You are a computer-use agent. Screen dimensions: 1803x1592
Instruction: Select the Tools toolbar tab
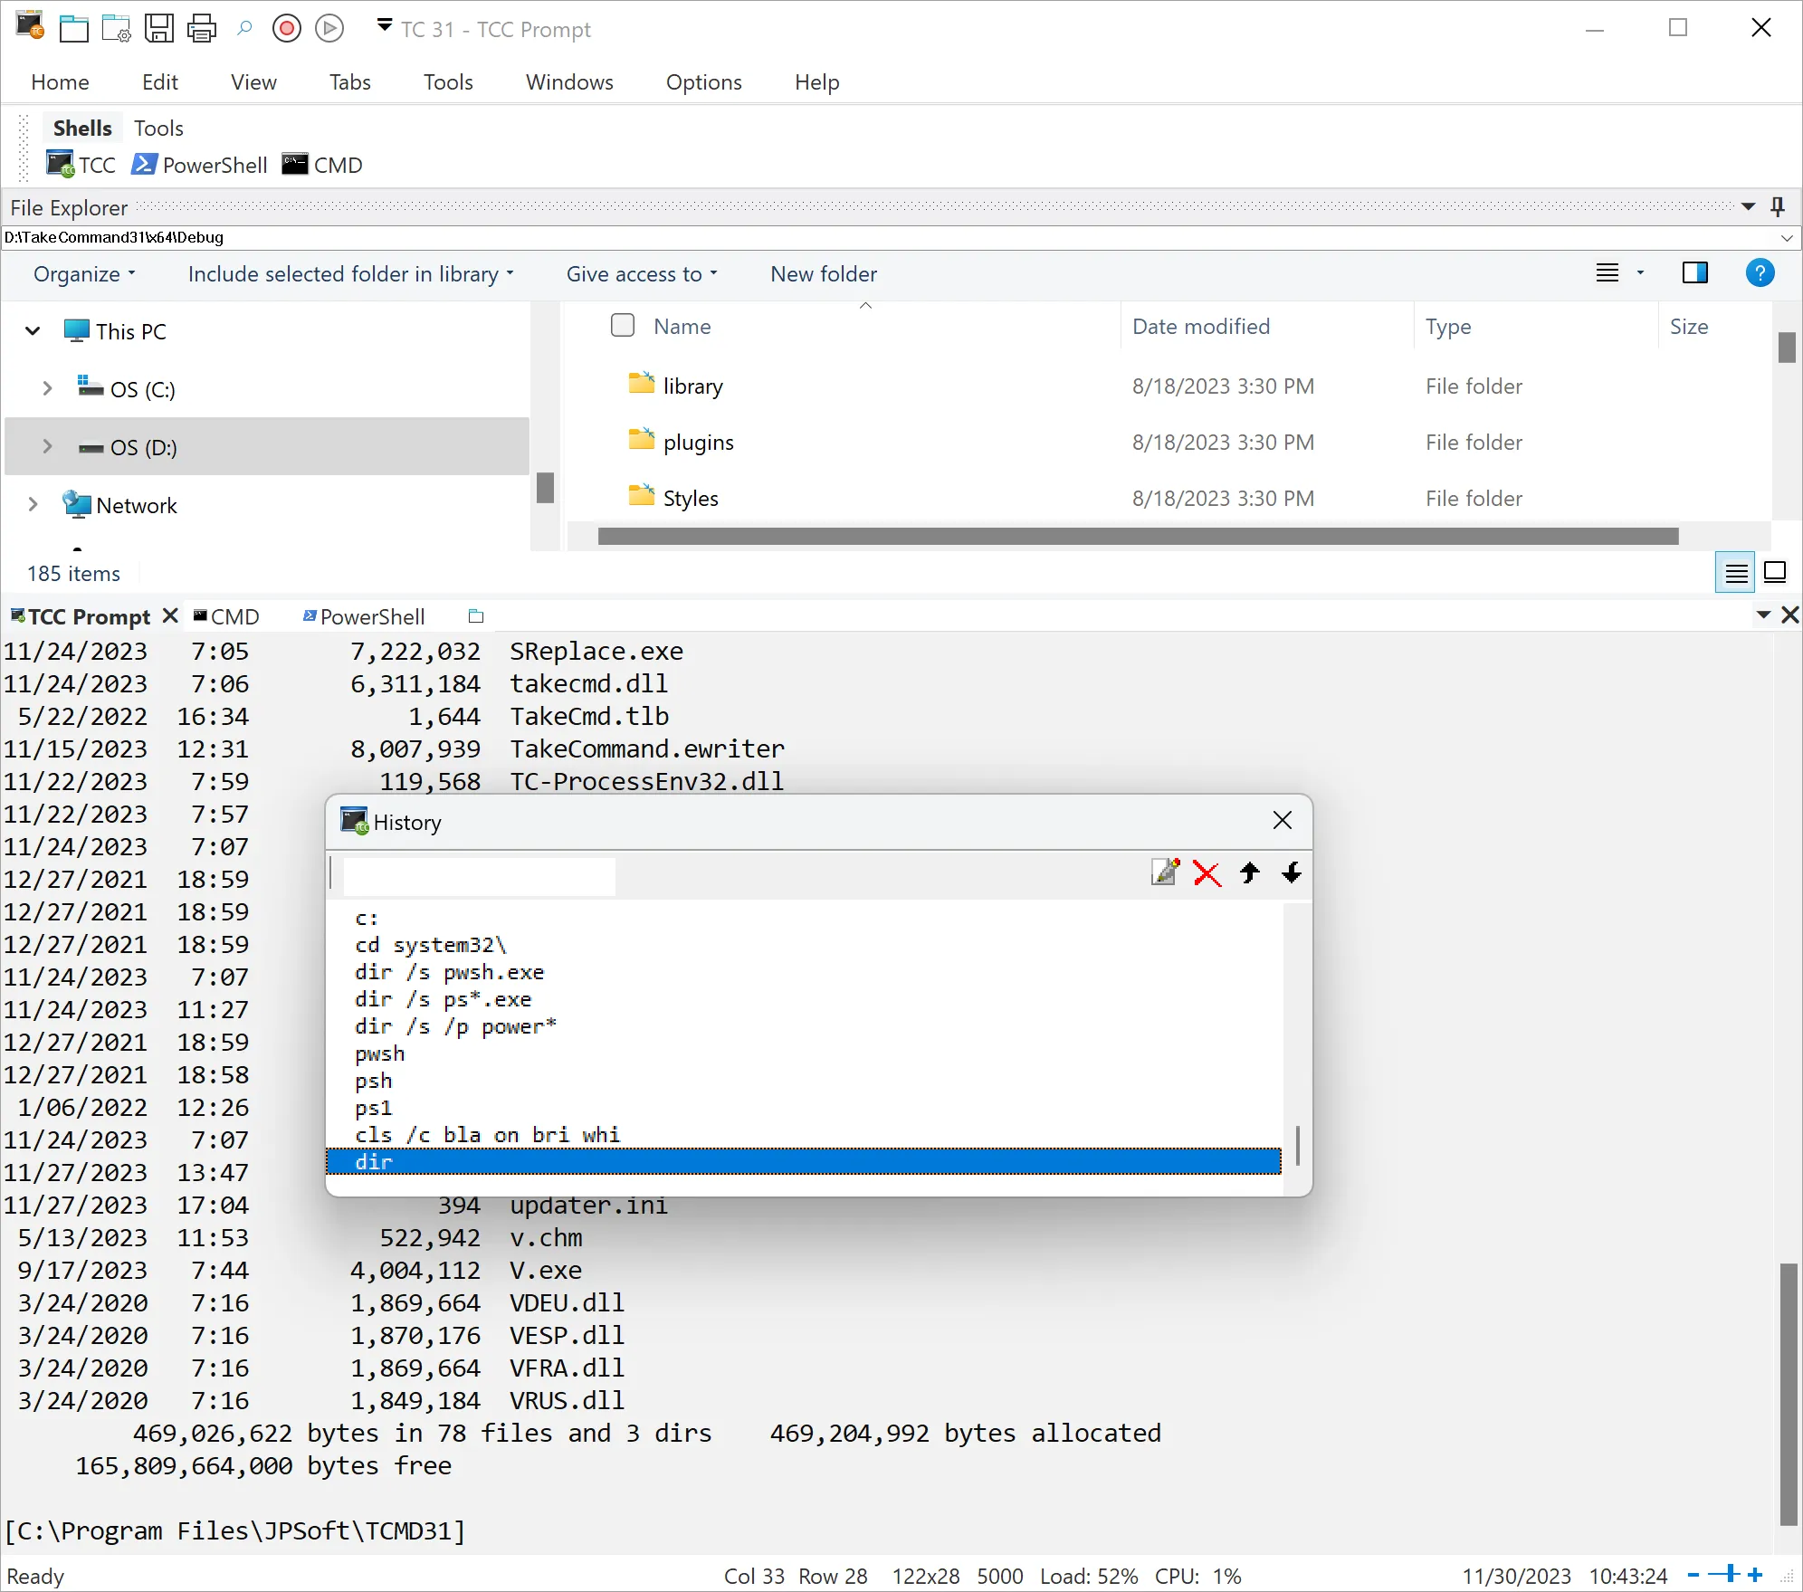coord(158,129)
